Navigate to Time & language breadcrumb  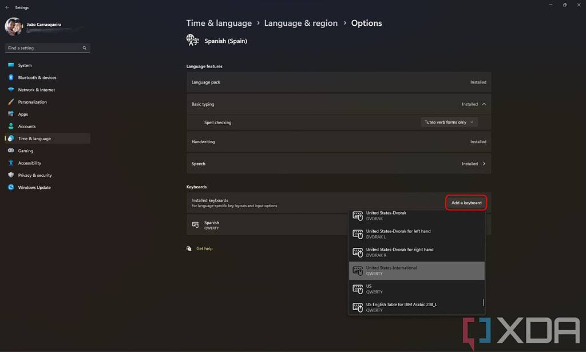click(219, 23)
